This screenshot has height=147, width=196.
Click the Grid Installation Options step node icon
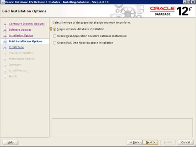(5, 42)
